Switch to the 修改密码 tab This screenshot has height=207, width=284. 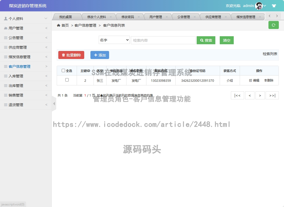(128, 17)
